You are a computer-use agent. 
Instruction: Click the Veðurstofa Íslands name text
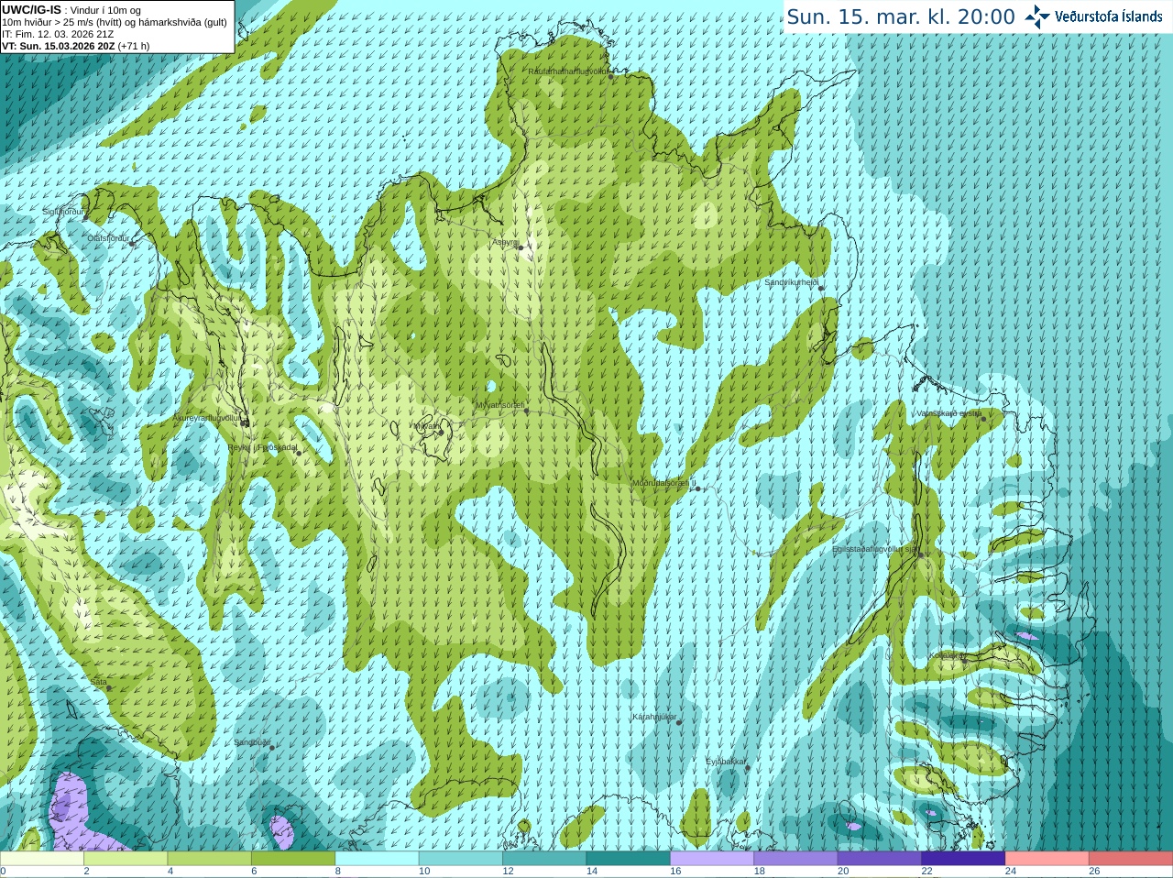tap(1108, 16)
